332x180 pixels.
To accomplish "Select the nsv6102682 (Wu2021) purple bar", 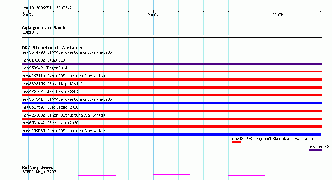I will (172, 64).
